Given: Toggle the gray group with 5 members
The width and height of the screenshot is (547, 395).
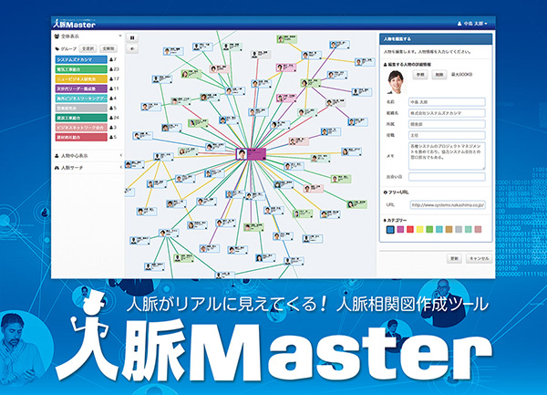Looking at the screenshot, I should 81,109.
